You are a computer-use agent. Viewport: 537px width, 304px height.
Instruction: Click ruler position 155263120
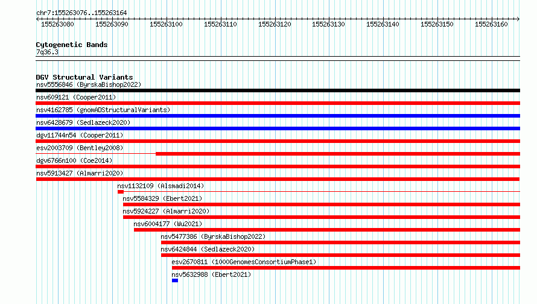coord(275,24)
